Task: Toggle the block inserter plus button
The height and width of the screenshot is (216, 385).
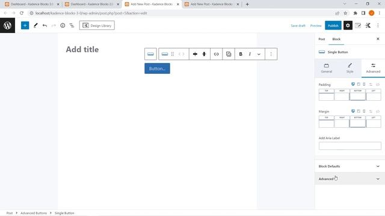Action: click(25, 25)
